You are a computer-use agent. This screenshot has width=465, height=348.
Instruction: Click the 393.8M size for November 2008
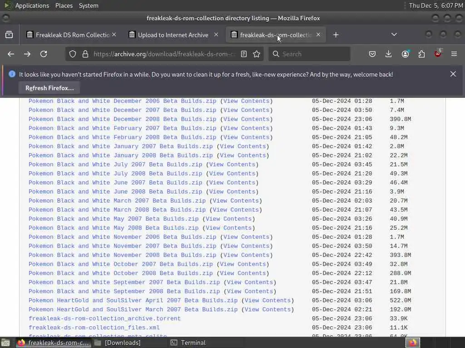401,255
